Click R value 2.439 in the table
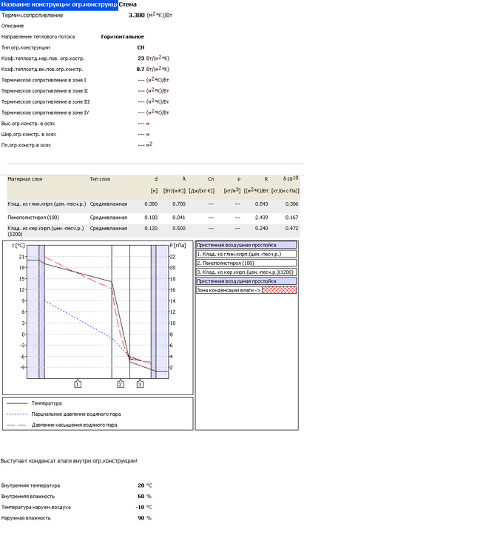Image resolution: width=480 pixels, height=555 pixels. point(261,218)
